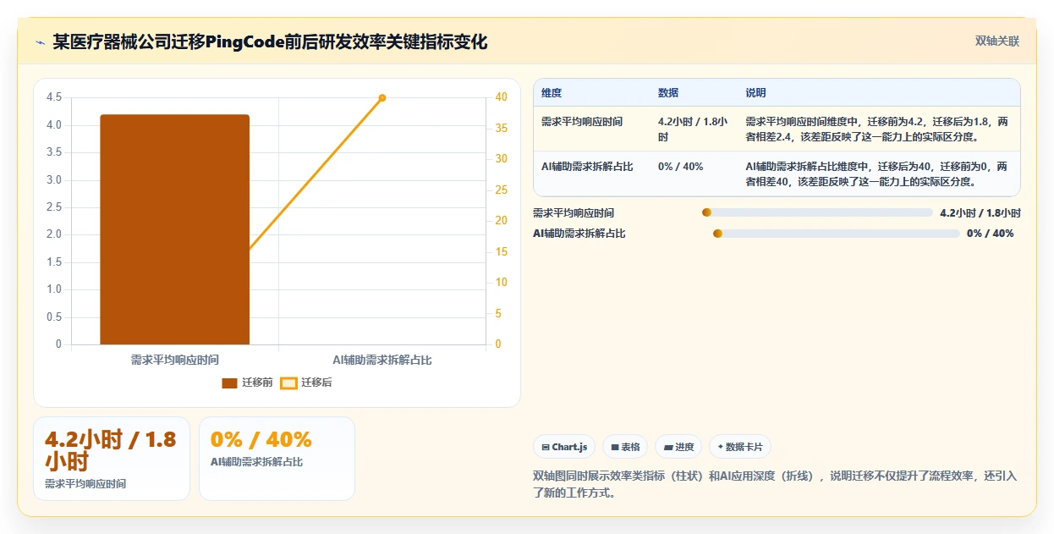
Task: Open the 4.2小时 / 1.8小时 data card
Action: click(112, 458)
